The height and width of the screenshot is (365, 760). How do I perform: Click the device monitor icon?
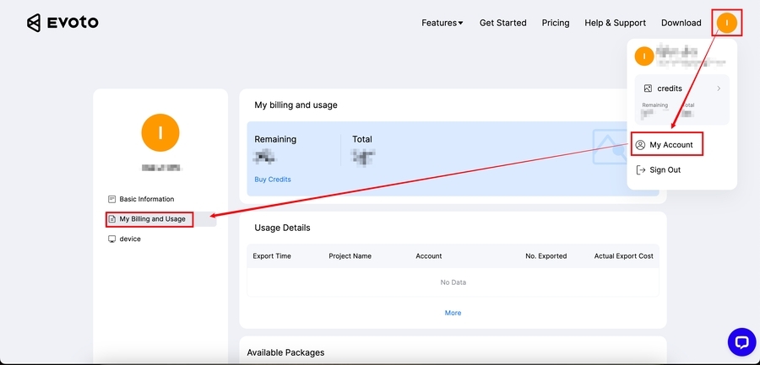111,239
